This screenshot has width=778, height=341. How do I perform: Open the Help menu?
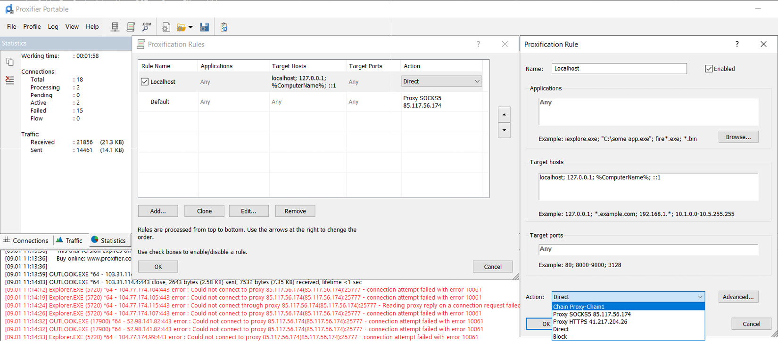pyautogui.click(x=92, y=27)
